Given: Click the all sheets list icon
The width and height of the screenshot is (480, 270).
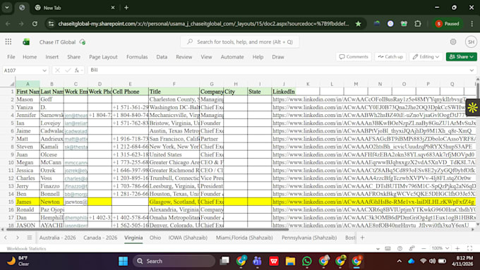Looking at the screenshot, I should [30, 238].
